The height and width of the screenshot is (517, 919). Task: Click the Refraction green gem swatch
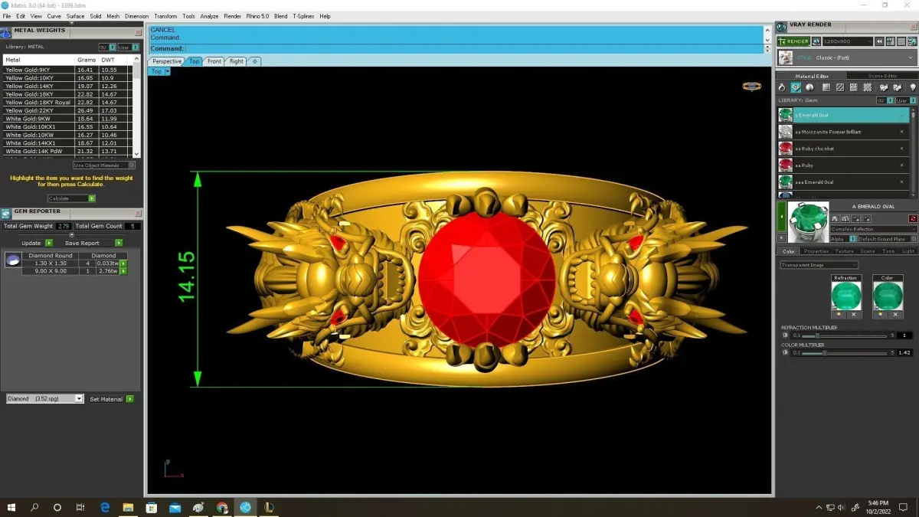[x=845, y=296]
